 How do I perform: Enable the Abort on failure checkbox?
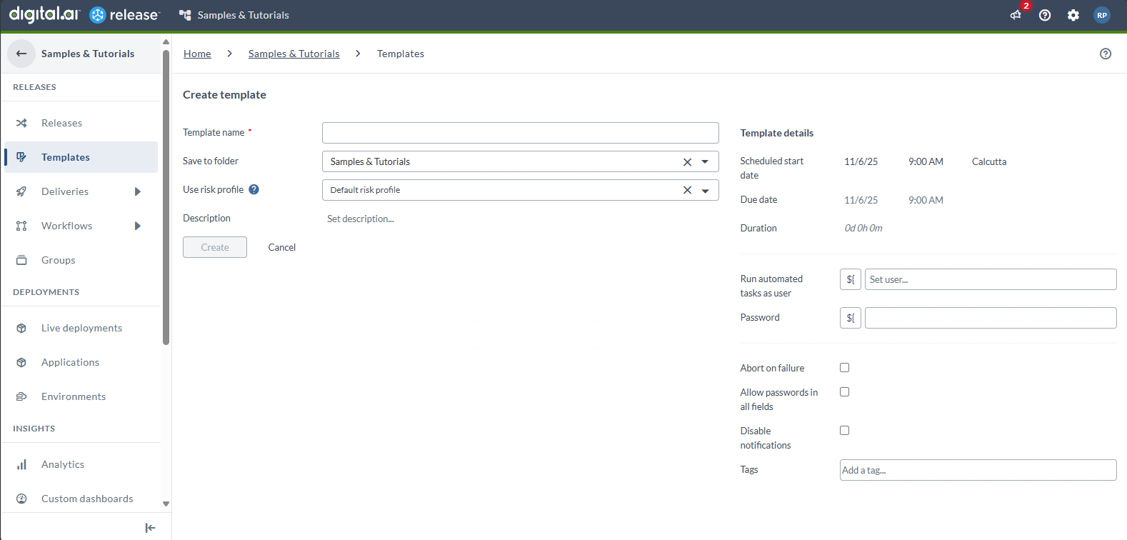click(844, 368)
